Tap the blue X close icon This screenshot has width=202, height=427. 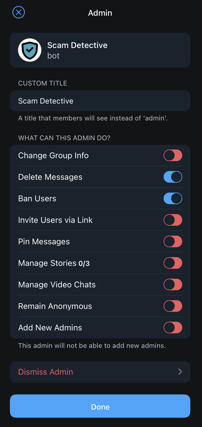point(18,12)
